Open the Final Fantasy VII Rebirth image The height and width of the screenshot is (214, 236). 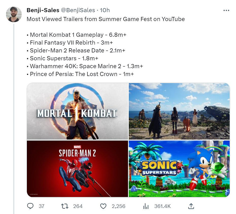click(179, 111)
